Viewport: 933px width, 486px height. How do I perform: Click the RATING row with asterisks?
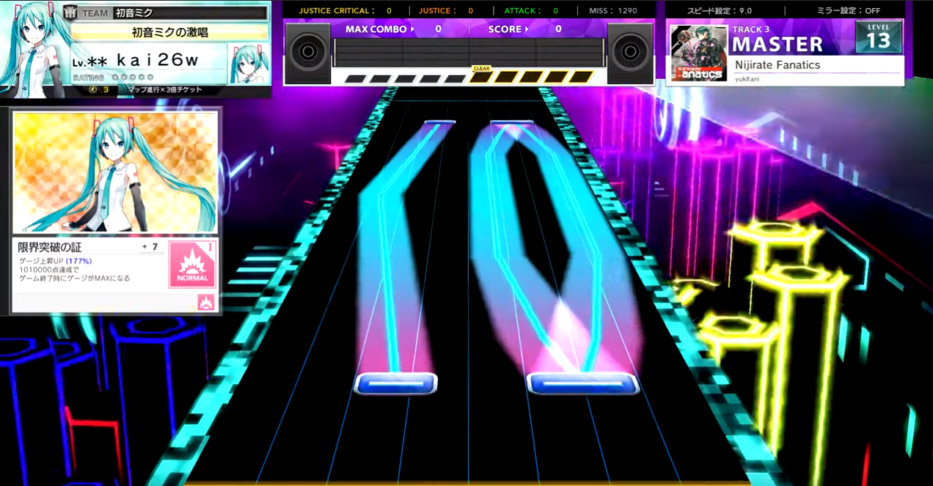coord(114,78)
